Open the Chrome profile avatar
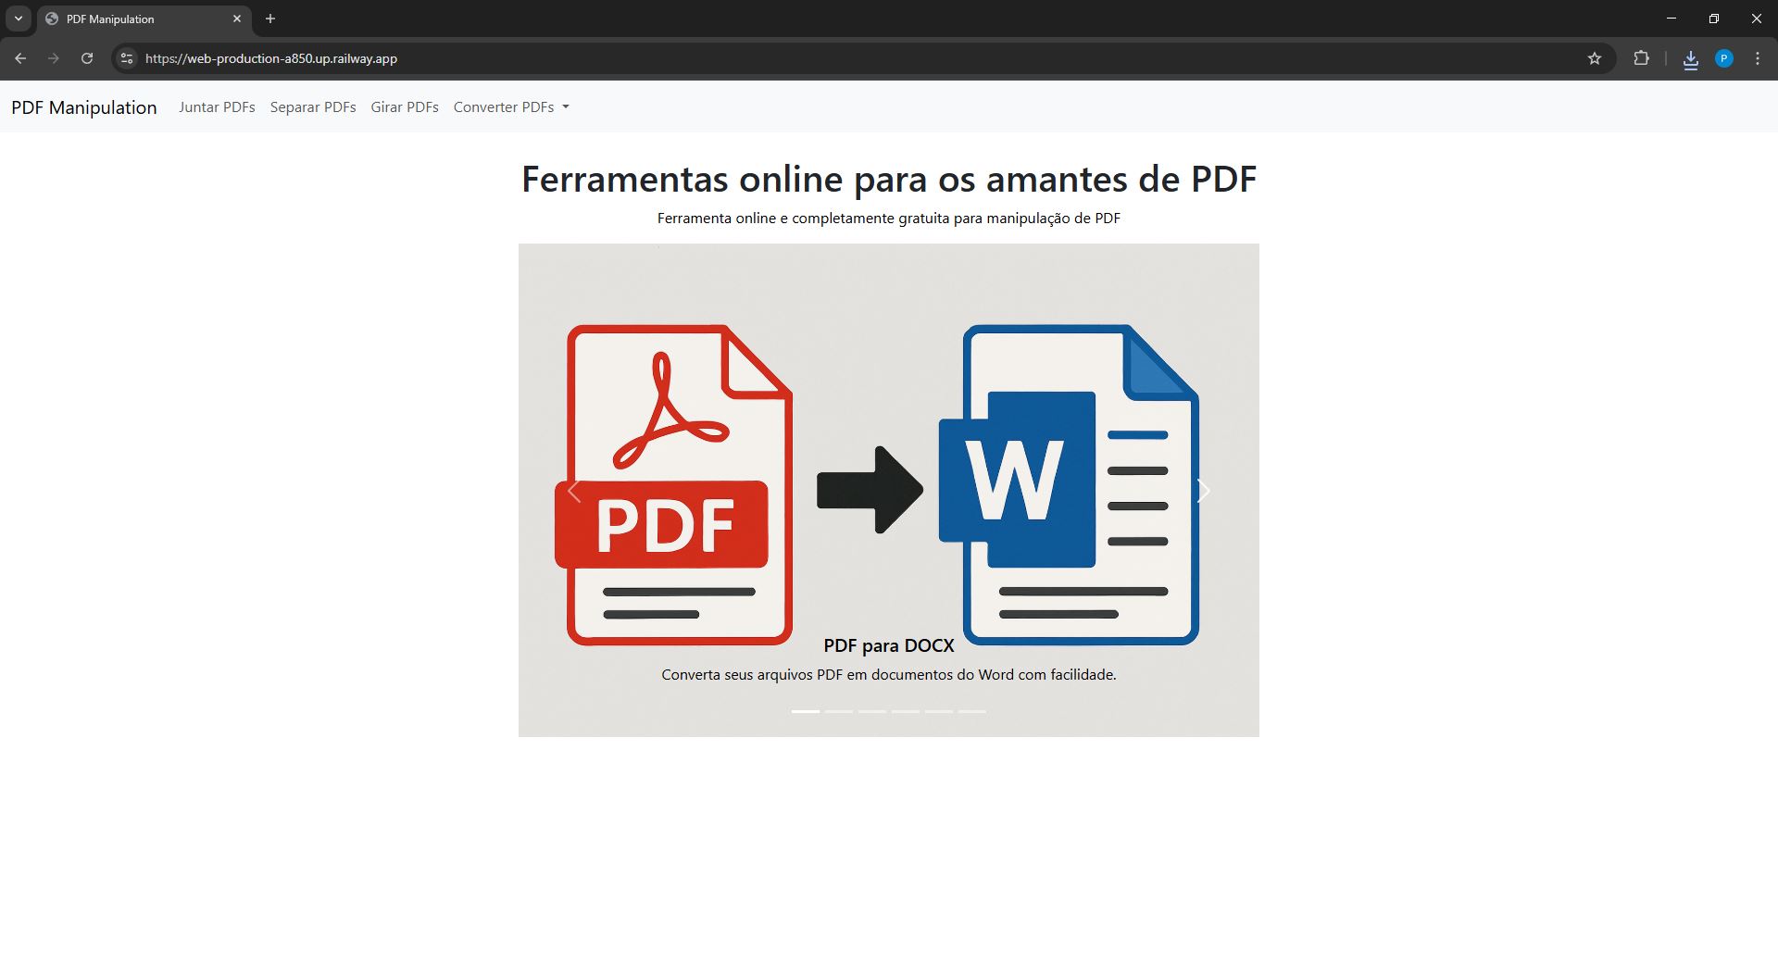1778x963 pixels. pos(1724,58)
